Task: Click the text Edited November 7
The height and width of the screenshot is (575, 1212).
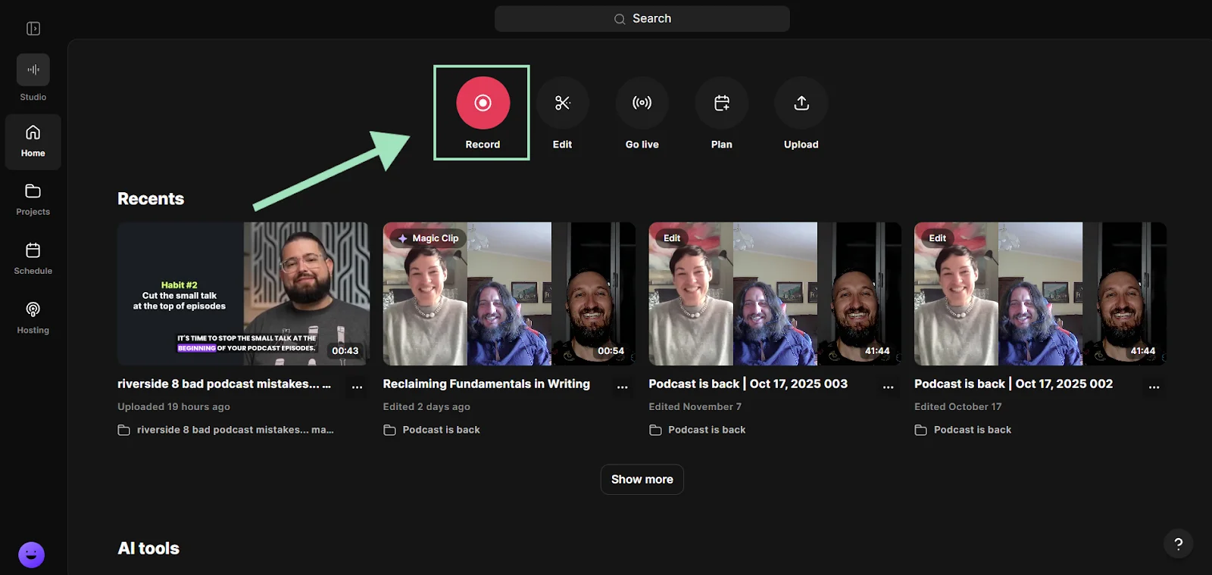Action: [695, 407]
